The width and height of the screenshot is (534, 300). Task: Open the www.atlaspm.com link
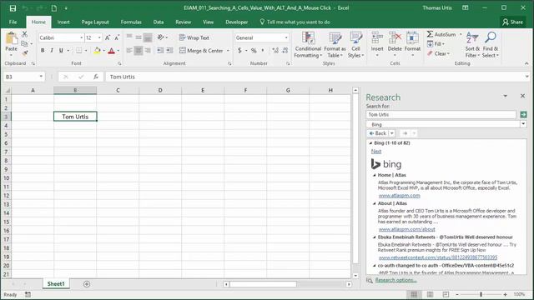tap(399, 196)
